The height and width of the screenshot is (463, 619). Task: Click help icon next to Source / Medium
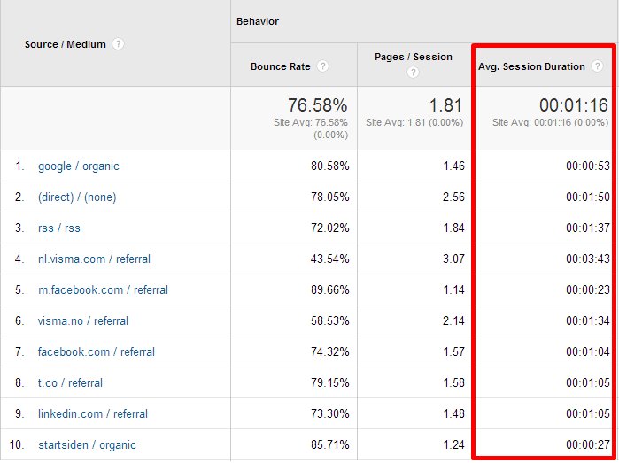tap(118, 43)
